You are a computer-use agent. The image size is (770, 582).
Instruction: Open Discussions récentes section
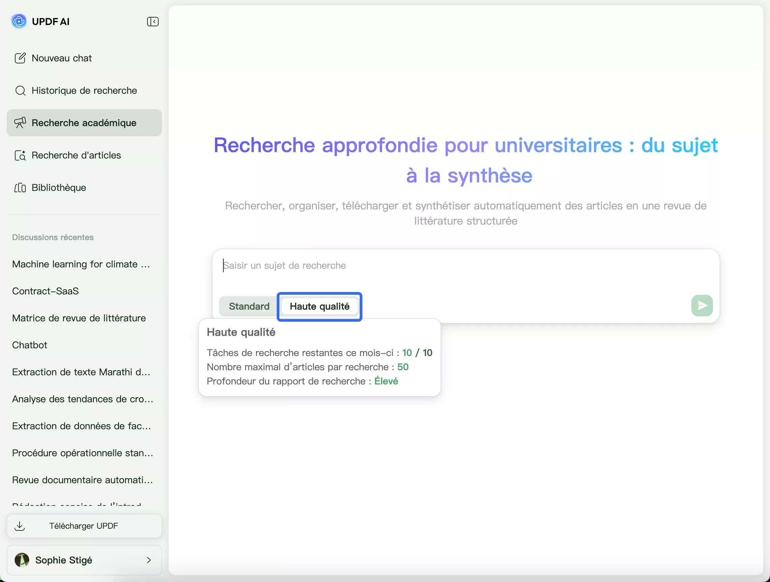[52, 237]
